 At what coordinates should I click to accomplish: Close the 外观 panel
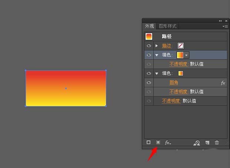coord(226,21)
